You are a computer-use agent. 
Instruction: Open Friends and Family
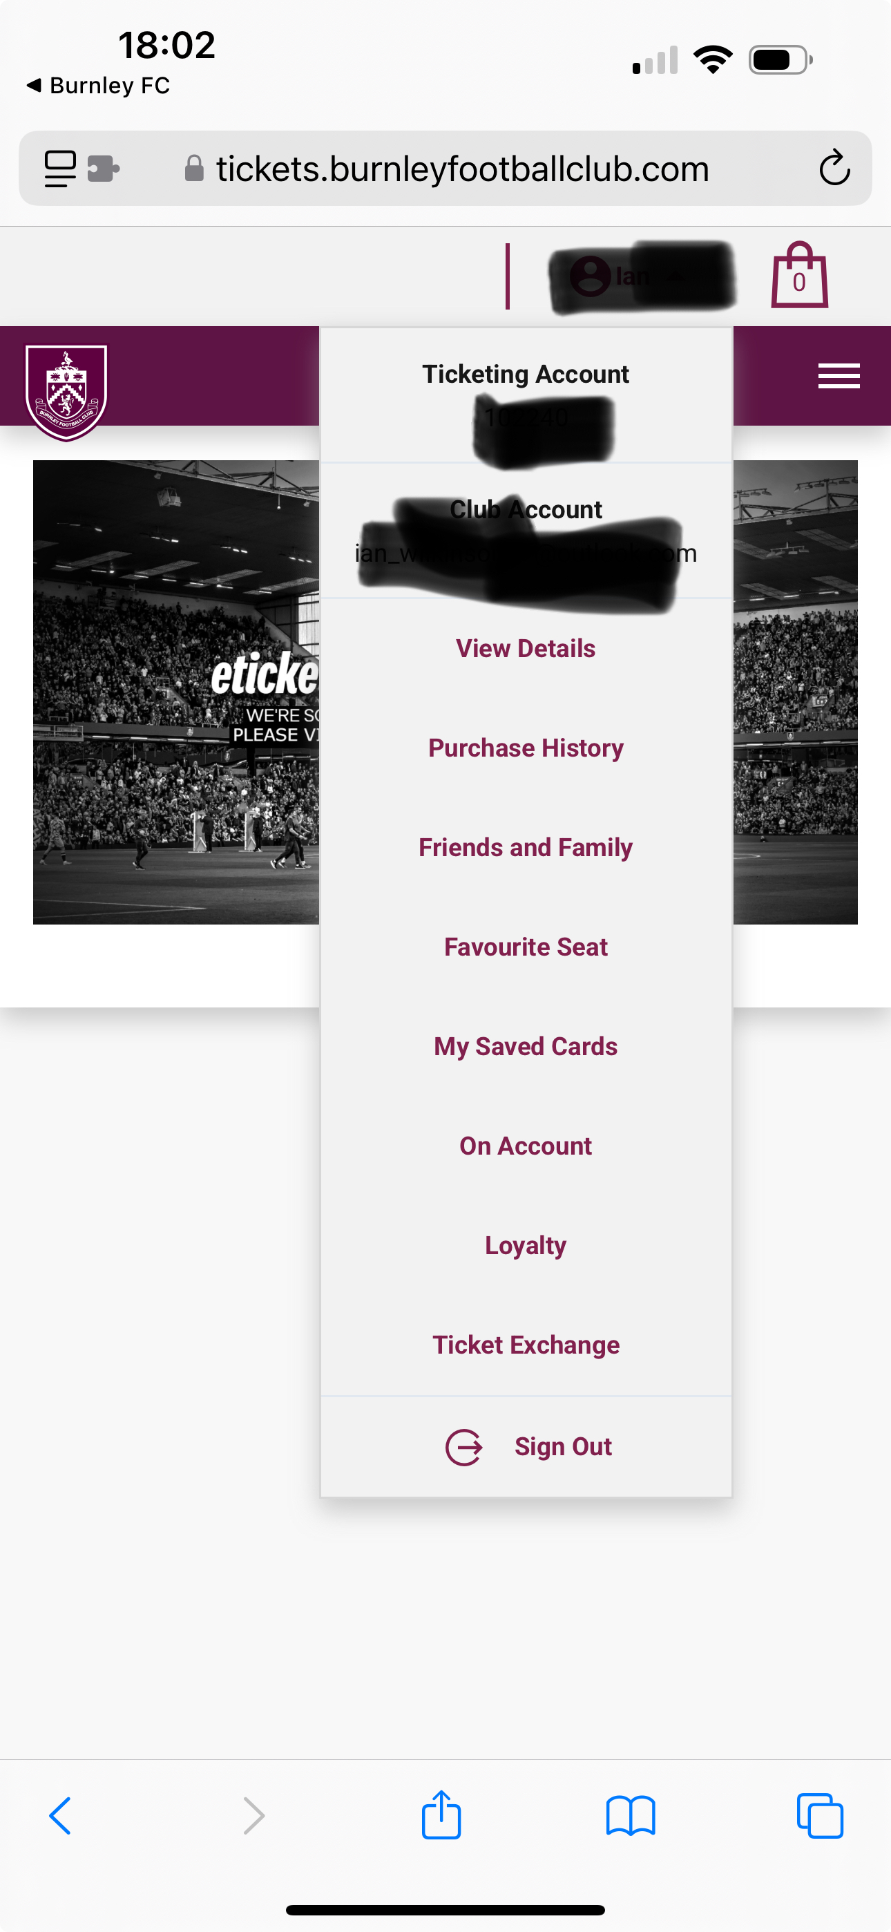tap(526, 848)
